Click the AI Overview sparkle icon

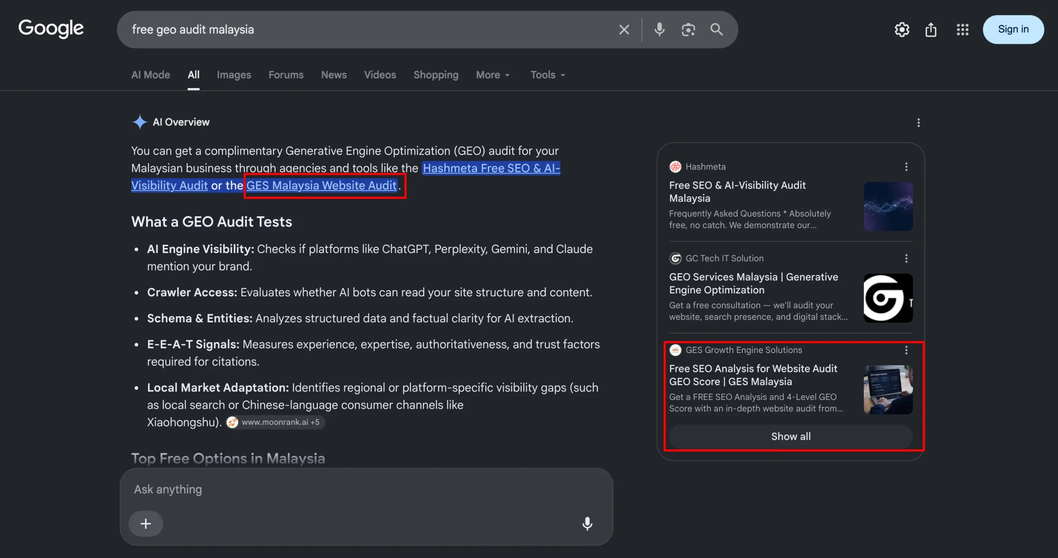(x=140, y=122)
